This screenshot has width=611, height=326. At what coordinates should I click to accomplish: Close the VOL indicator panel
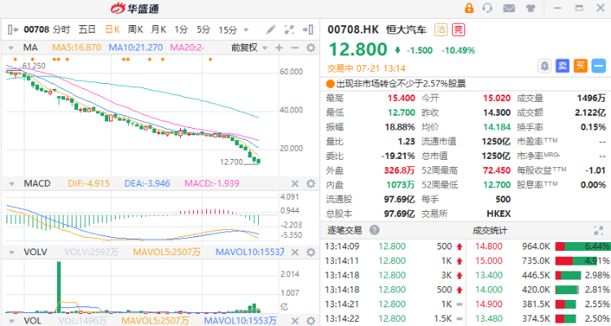(295, 321)
